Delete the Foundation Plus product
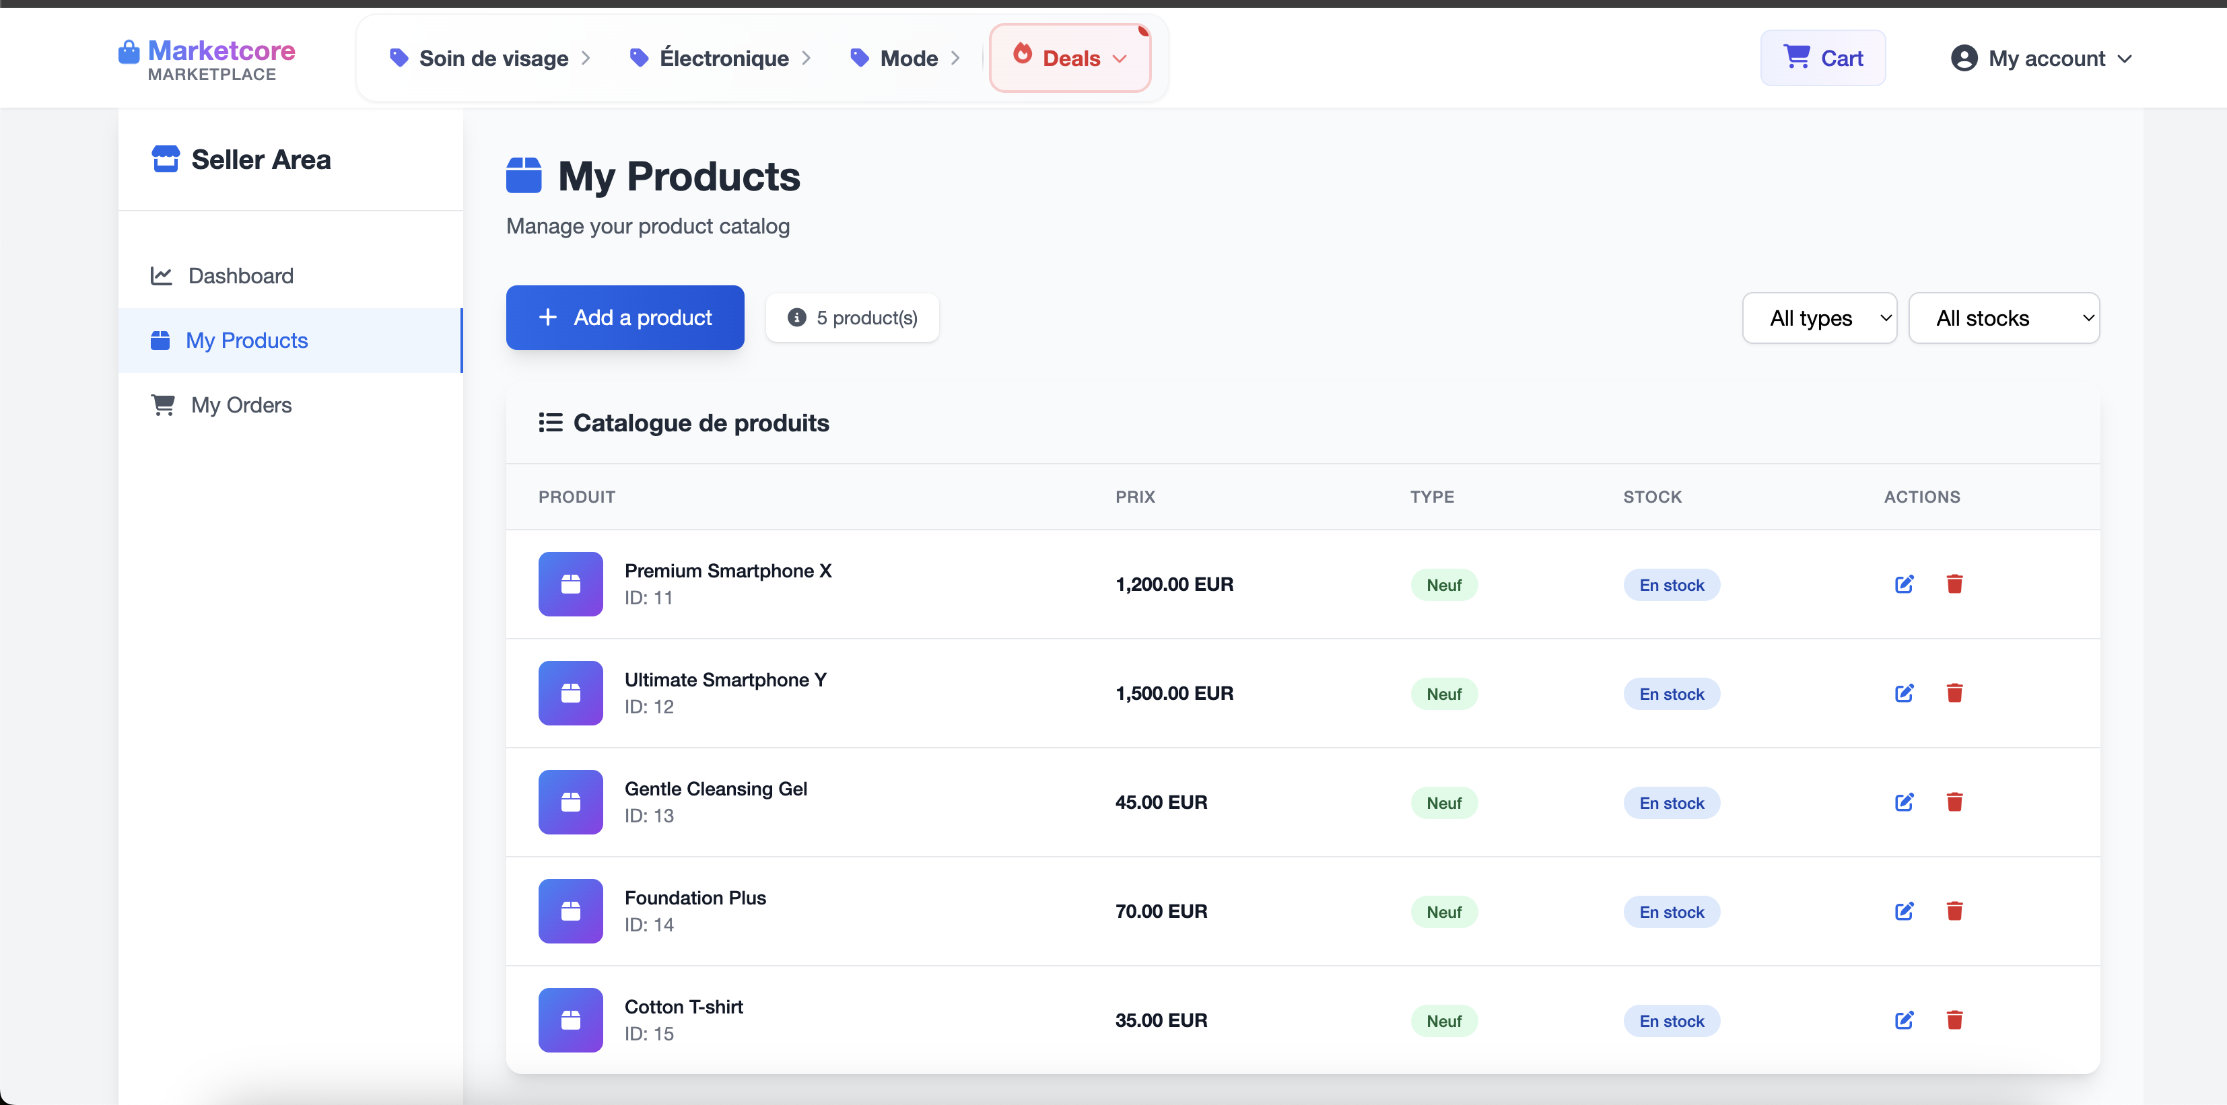 point(1956,911)
